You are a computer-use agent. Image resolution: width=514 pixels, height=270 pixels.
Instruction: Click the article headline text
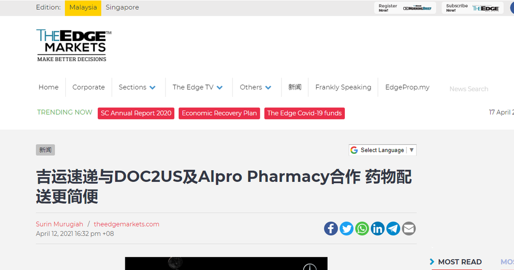(x=224, y=187)
